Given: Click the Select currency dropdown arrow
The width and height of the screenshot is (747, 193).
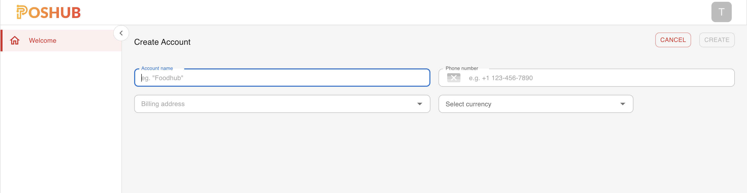Looking at the screenshot, I should [x=623, y=103].
